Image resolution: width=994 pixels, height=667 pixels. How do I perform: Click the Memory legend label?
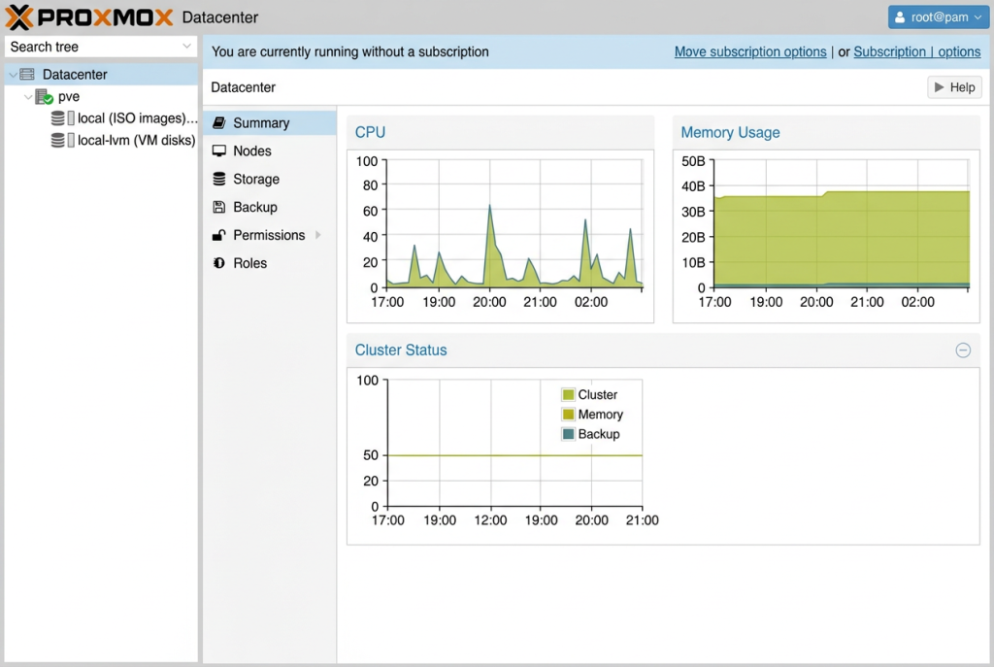[600, 414]
